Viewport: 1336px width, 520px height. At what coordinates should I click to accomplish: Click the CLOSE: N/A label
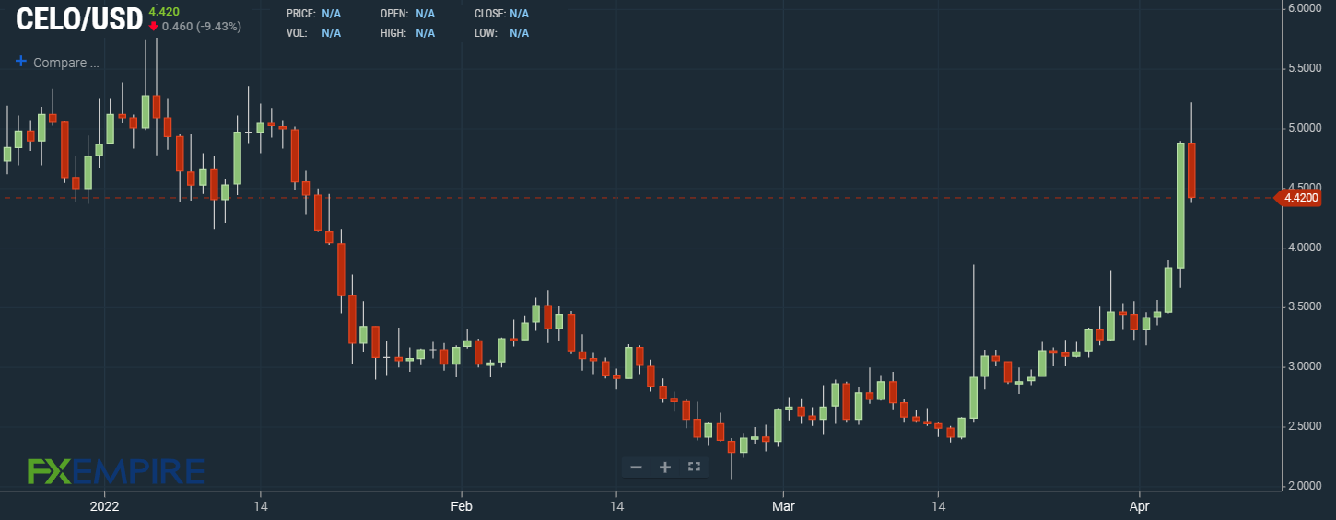point(501,14)
